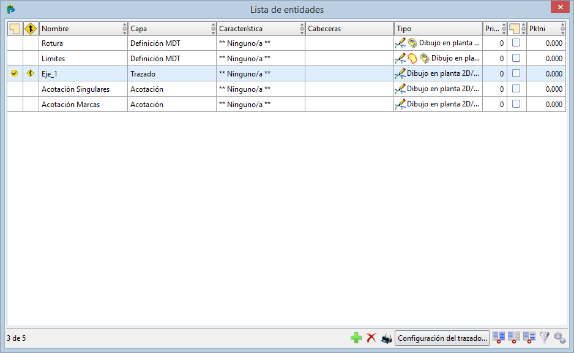574x353 pixels.
Task: Click the yellow road sign icon in Eje_1 row
Action: click(x=31, y=73)
